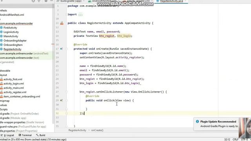Click the Logcat tool window icon
This screenshot has width=251, height=141.
pos(2,135)
